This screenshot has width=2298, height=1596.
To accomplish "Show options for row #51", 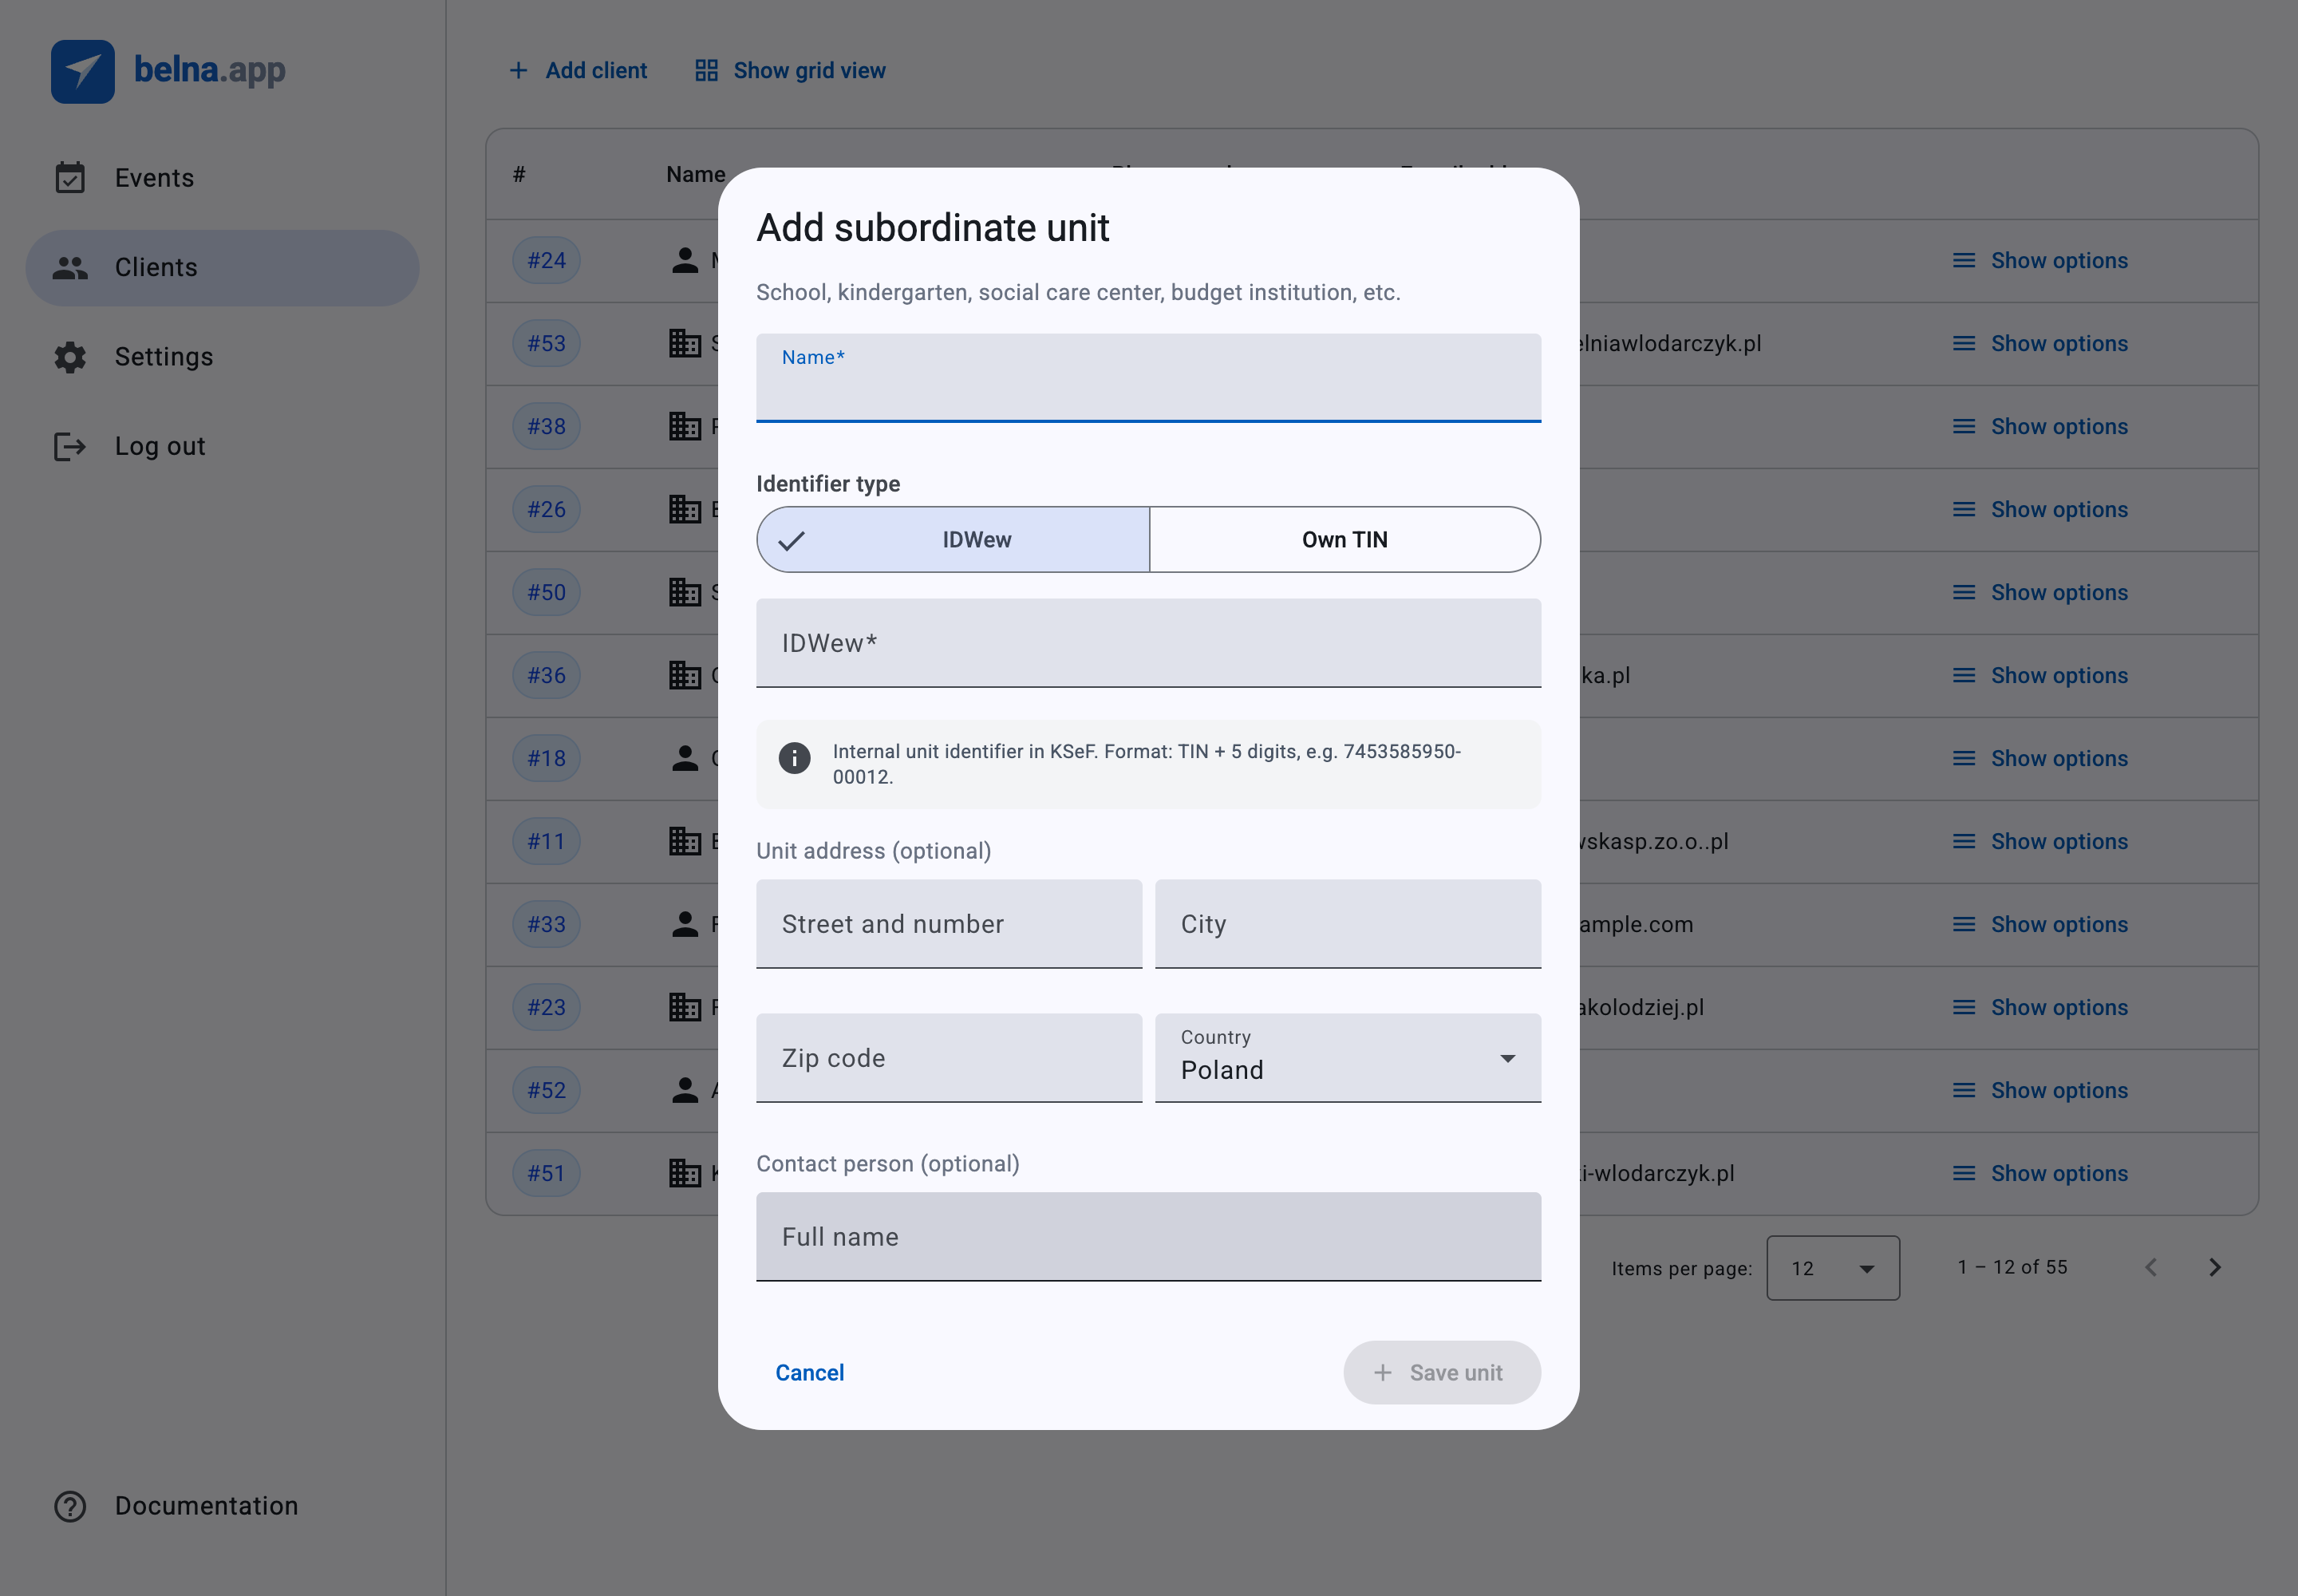I will click(2040, 1173).
